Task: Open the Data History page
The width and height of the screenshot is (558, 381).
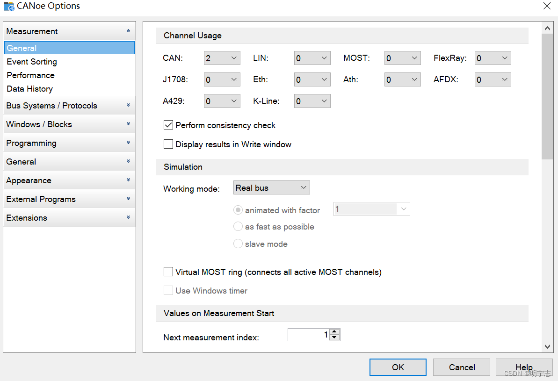Action: point(29,88)
